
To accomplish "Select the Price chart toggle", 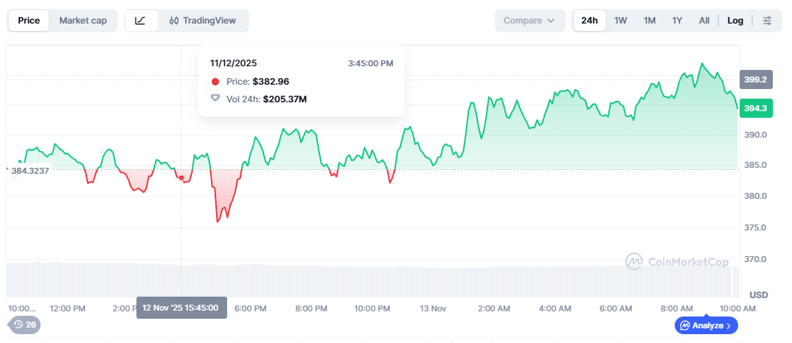I will pos(29,21).
